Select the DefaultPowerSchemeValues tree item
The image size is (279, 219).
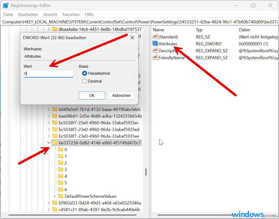90,196
